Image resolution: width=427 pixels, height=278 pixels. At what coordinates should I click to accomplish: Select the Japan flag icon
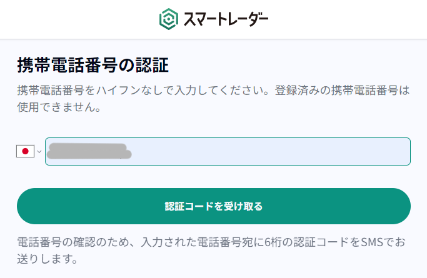pyautogui.click(x=25, y=151)
